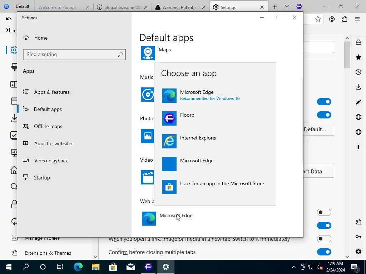Open History clock icon in Floorp sidebar
Screen dimensions: 366x274
tap(358, 72)
